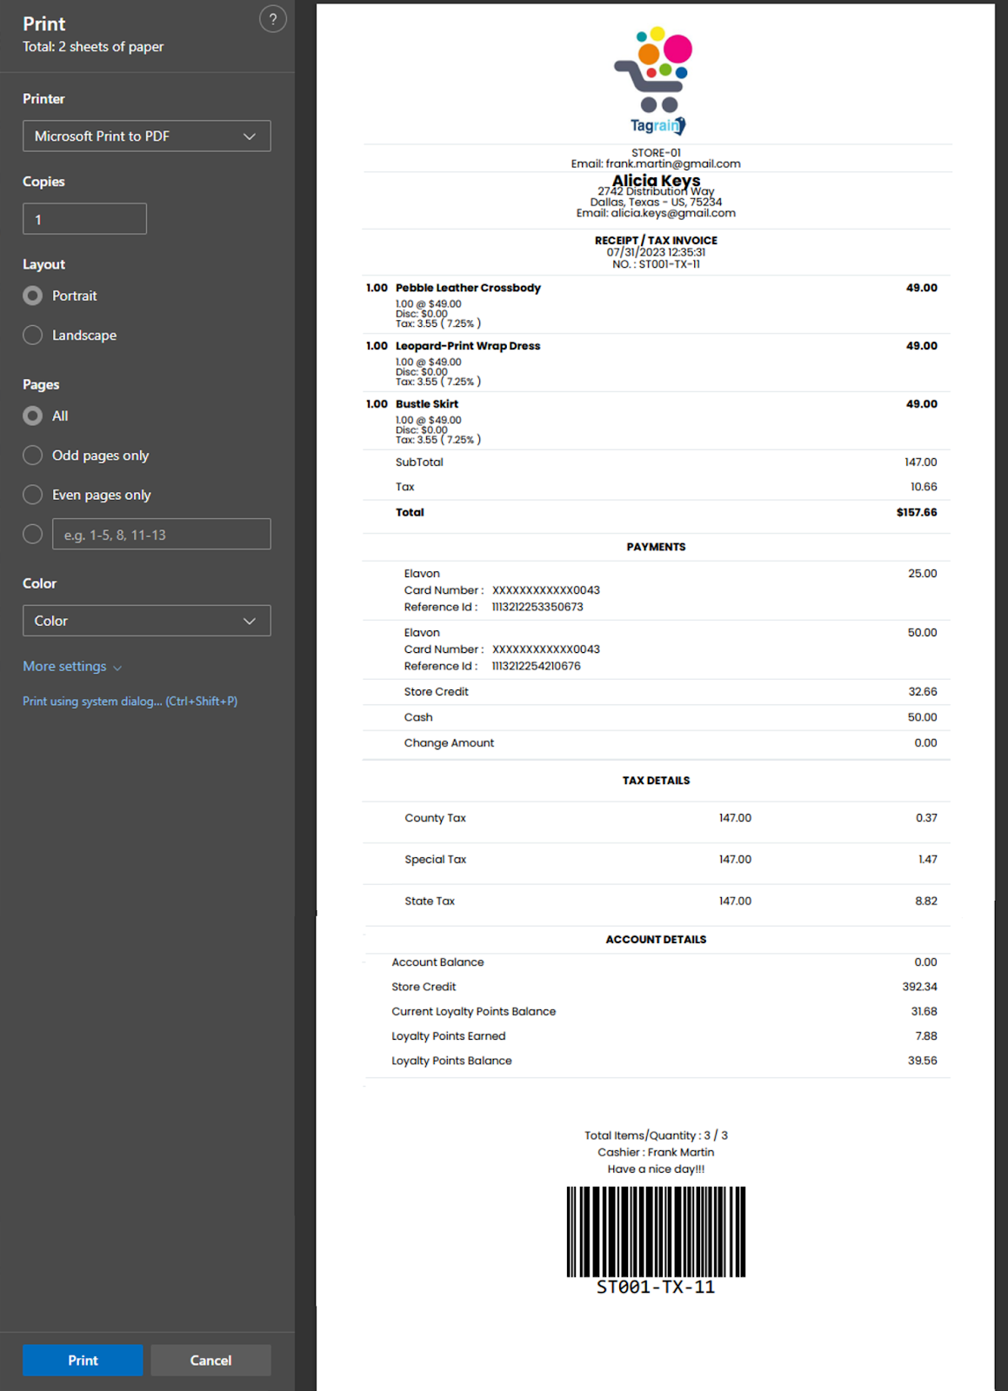Select Even pages only
Screen dimensions: 1008x1391
tap(33, 495)
